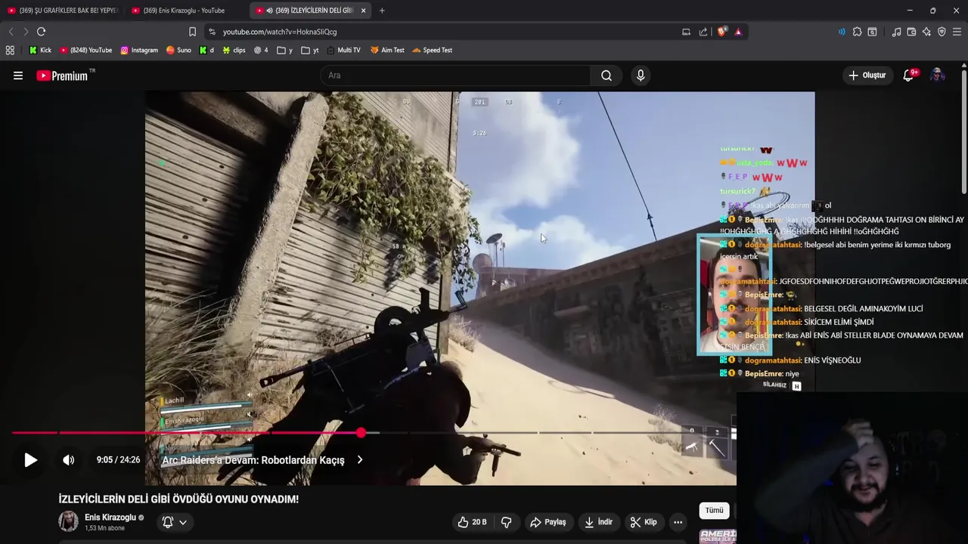Open more actions three-dot menu
968x544 pixels.
(x=678, y=522)
